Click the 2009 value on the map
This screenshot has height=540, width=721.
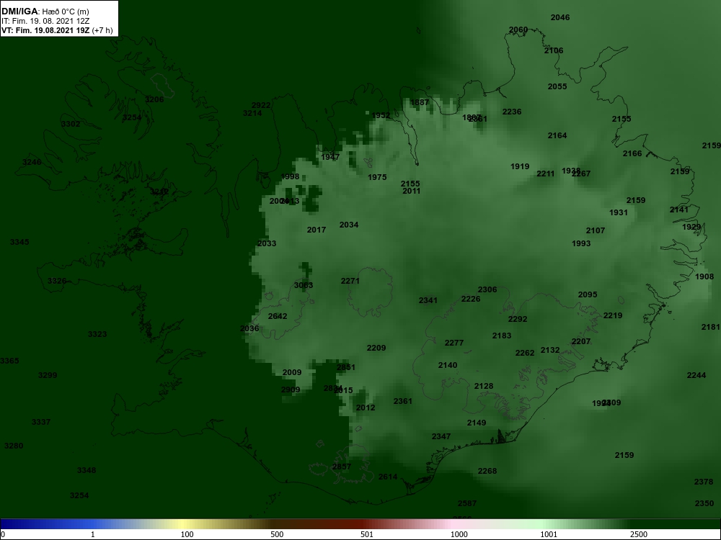click(292, 372)
